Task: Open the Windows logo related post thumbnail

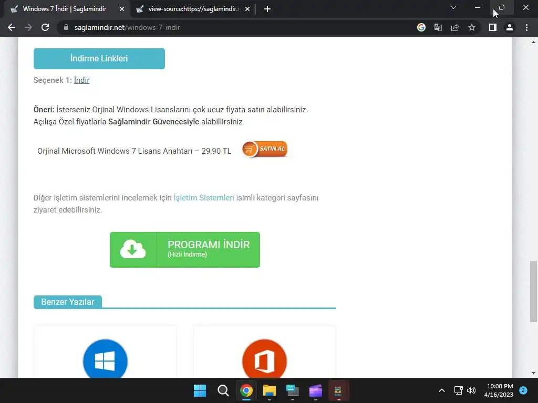Action: [105, 359]
